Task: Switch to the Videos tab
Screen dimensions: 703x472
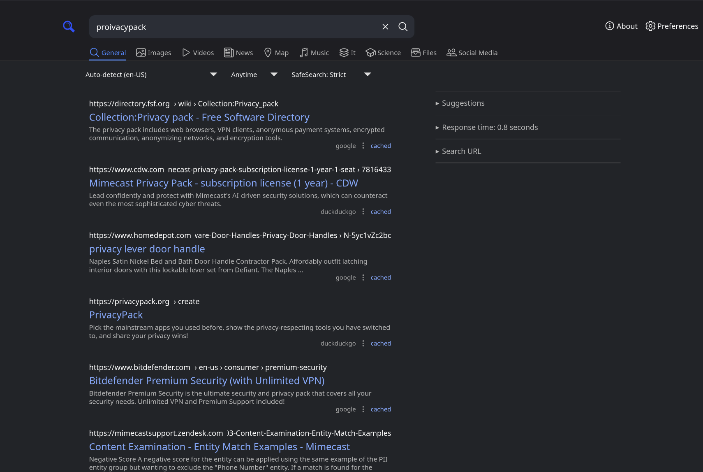Action: 198,53
